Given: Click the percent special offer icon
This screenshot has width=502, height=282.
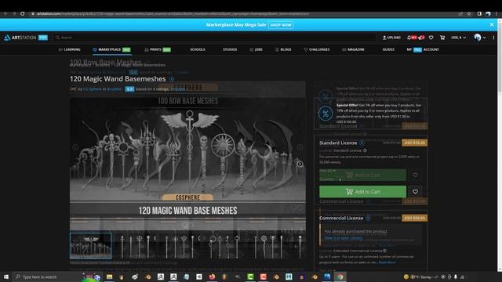Looking at the screenshot, I should (326, 114).
